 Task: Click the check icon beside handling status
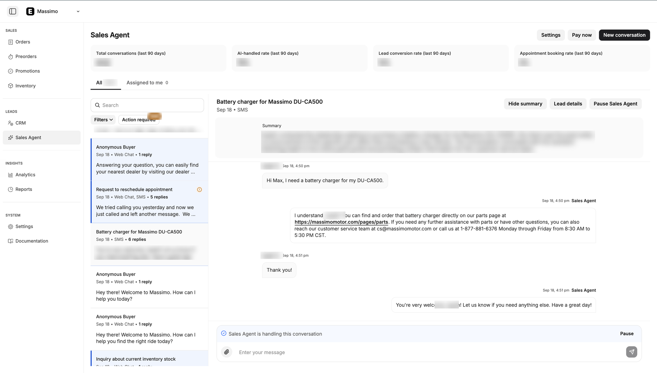(224, 333)
